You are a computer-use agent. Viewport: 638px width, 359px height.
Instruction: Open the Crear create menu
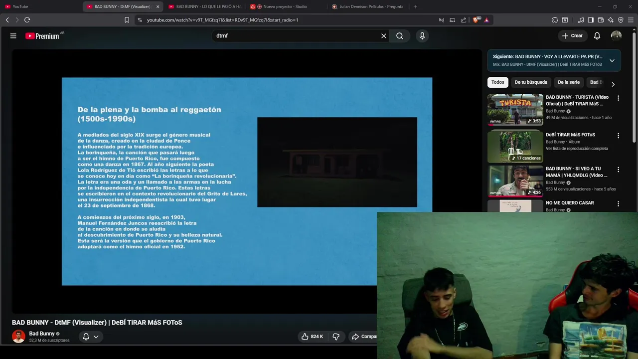coord(572,36)
